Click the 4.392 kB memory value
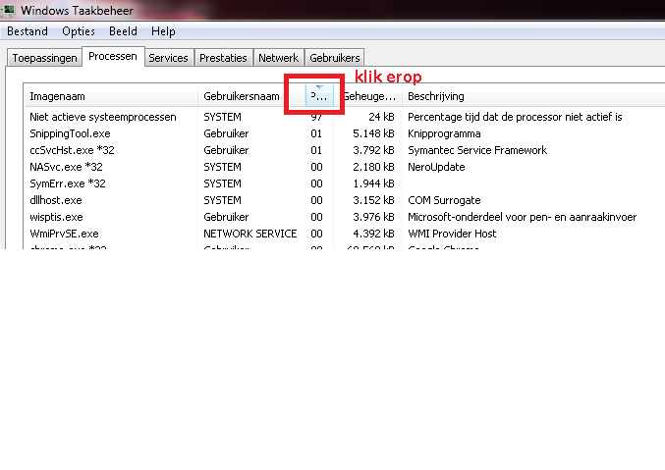This screenshot has width=665, height=470. click(373, 234)
